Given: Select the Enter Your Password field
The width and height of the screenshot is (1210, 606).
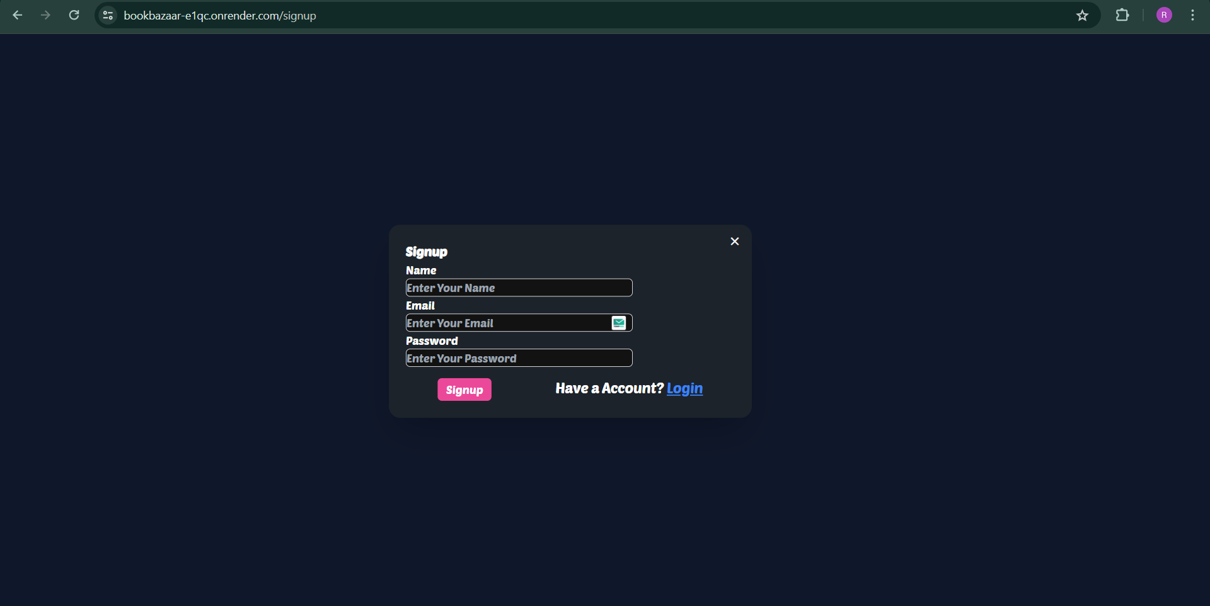Looking at the screenshot, I should (518, 358).
